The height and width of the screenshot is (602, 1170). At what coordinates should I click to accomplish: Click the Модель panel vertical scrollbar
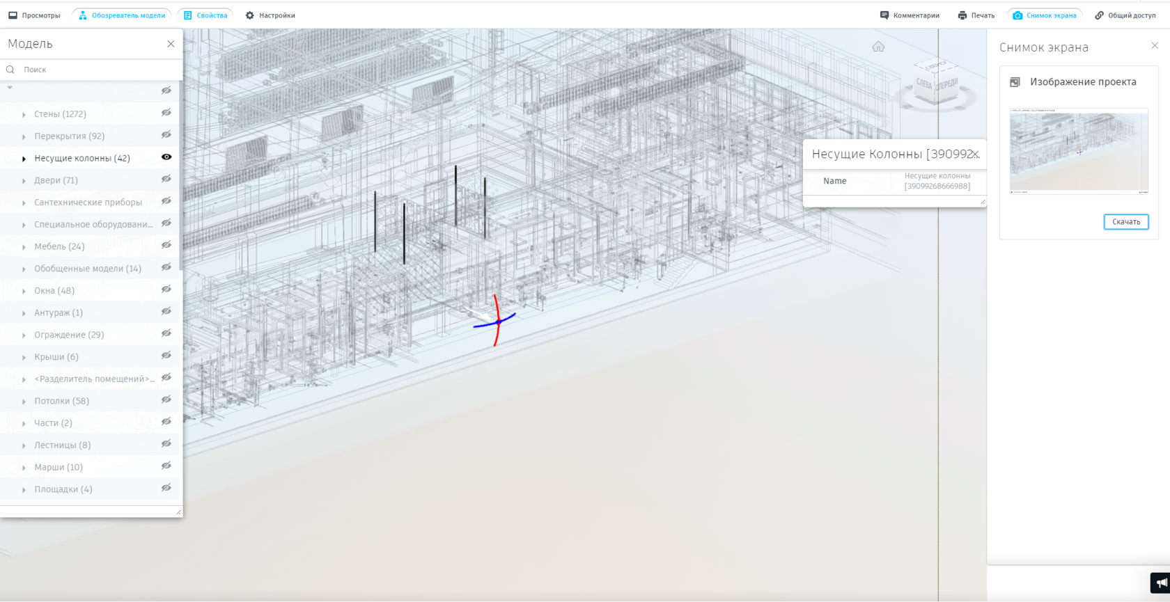coord(181,174)
